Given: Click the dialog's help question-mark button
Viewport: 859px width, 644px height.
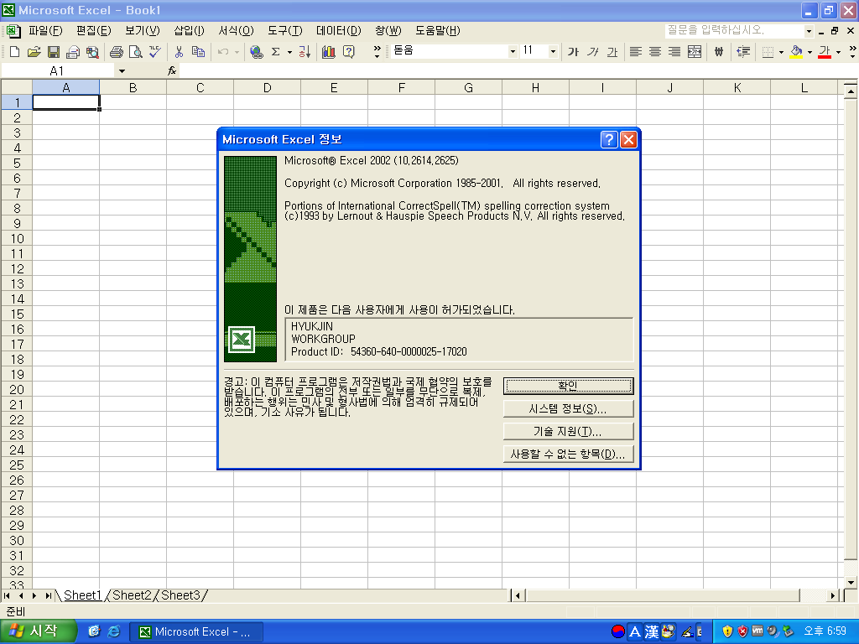Looking at the screenshot, I should coord(609,140).
